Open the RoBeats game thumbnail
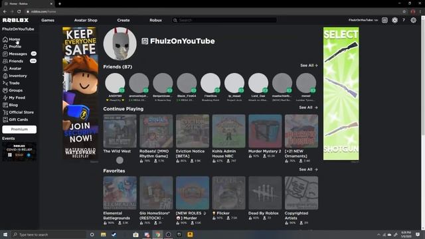 coord(156,131)
